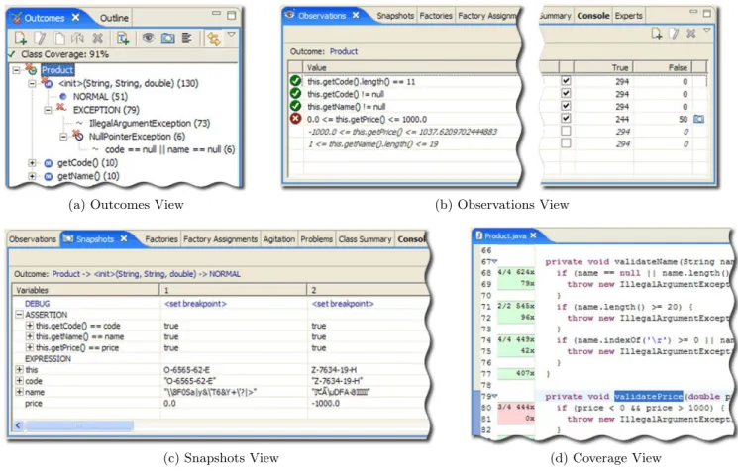This screenshot has width=738, height=471.
Task: Open the Outcomes view menu dropdown triangle
Action: coord(231,35)
